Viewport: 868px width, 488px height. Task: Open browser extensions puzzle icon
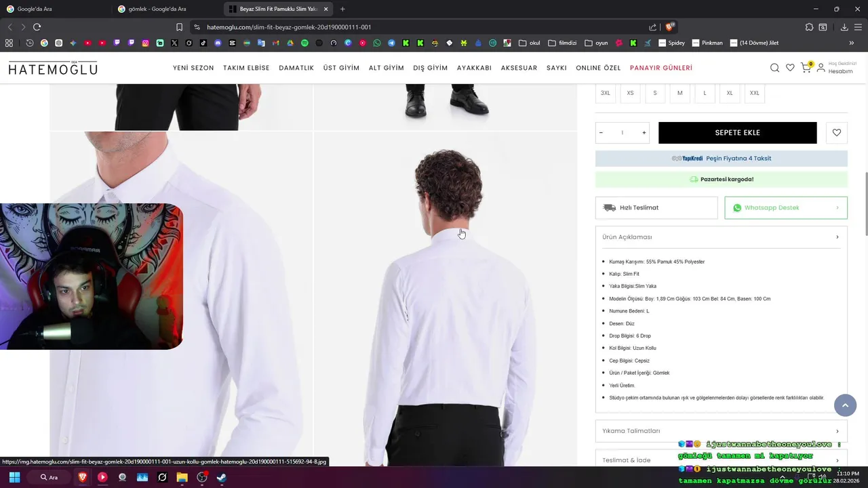click(809, 27)
